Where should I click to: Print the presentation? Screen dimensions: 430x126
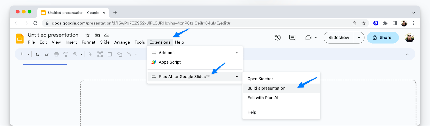(56, 54)
